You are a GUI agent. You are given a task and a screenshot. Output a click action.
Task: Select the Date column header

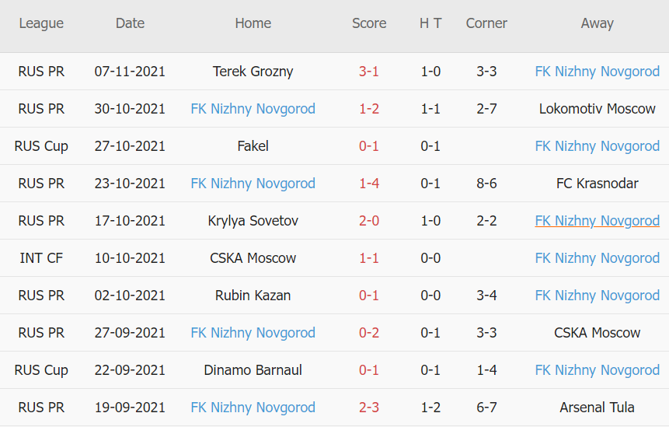(130, 23)
